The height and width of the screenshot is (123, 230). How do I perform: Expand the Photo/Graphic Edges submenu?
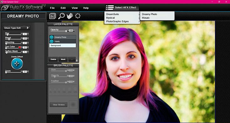pos(123,21)
